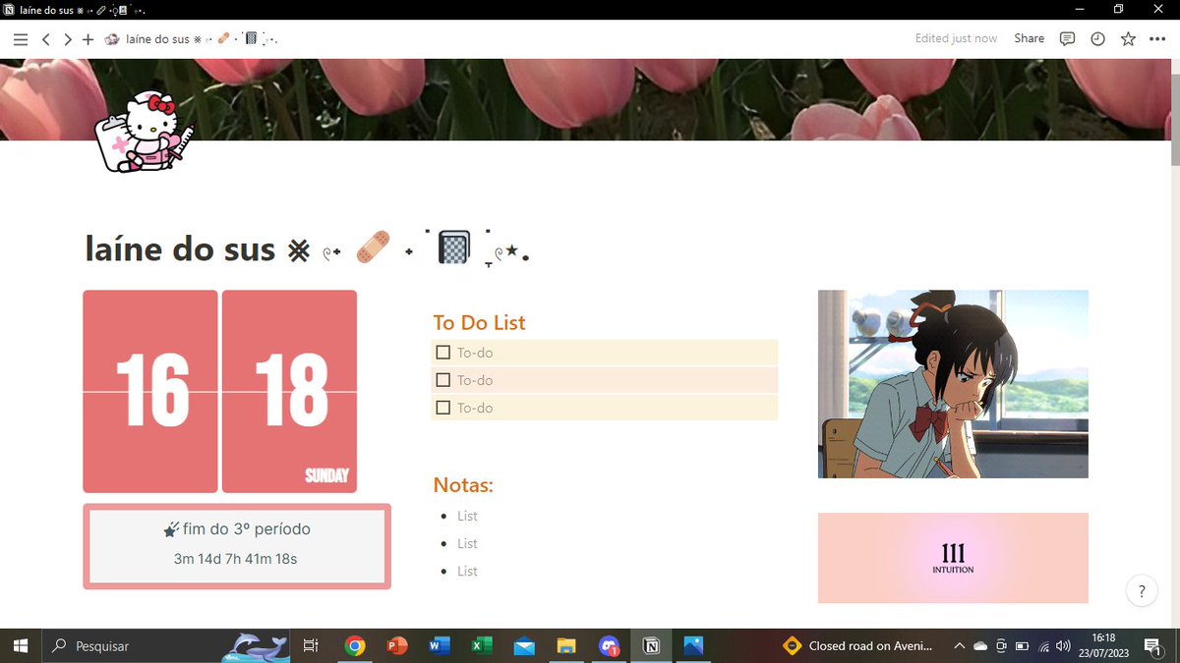Screen dimensions: 1180x663
Task: Open the '111 Intuition' image
Action: (953, 558)
